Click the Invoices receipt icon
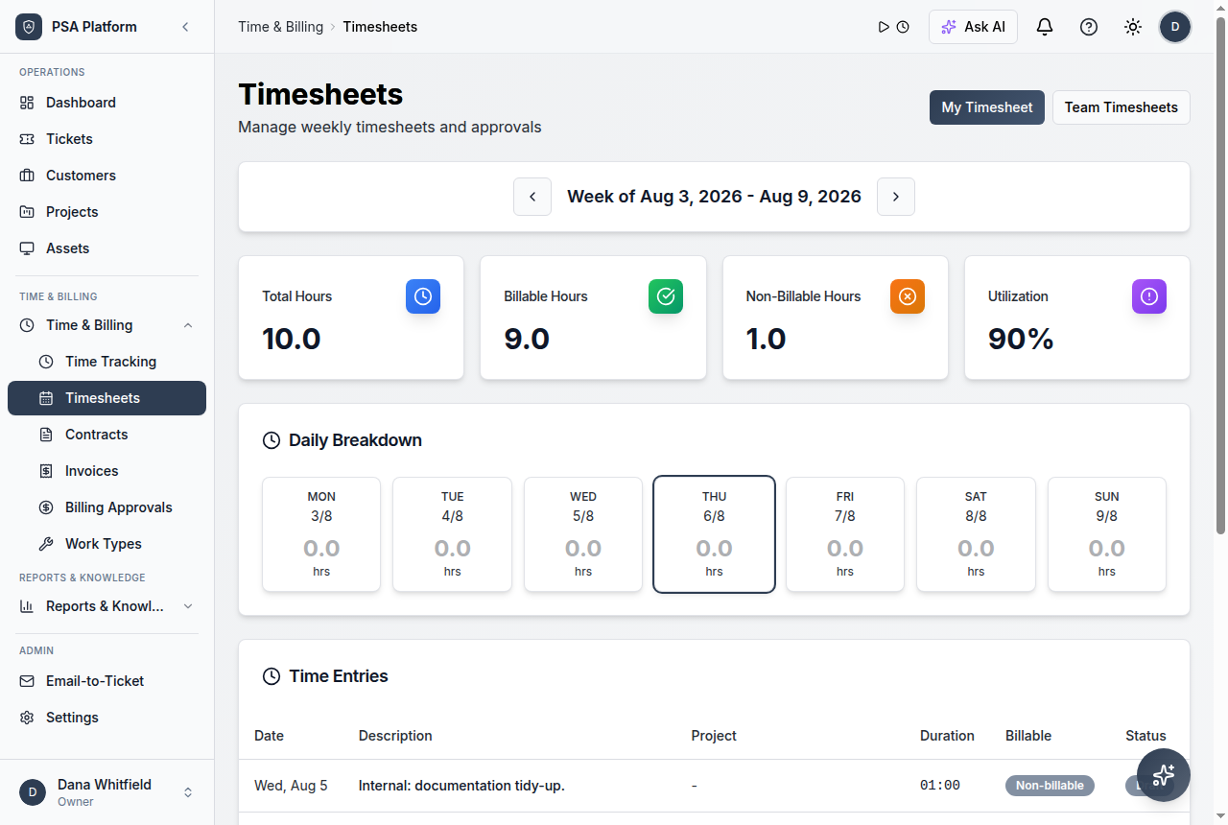Image resolution: width=1228 pixels, height=825 pixels. (x=46, y=471)
